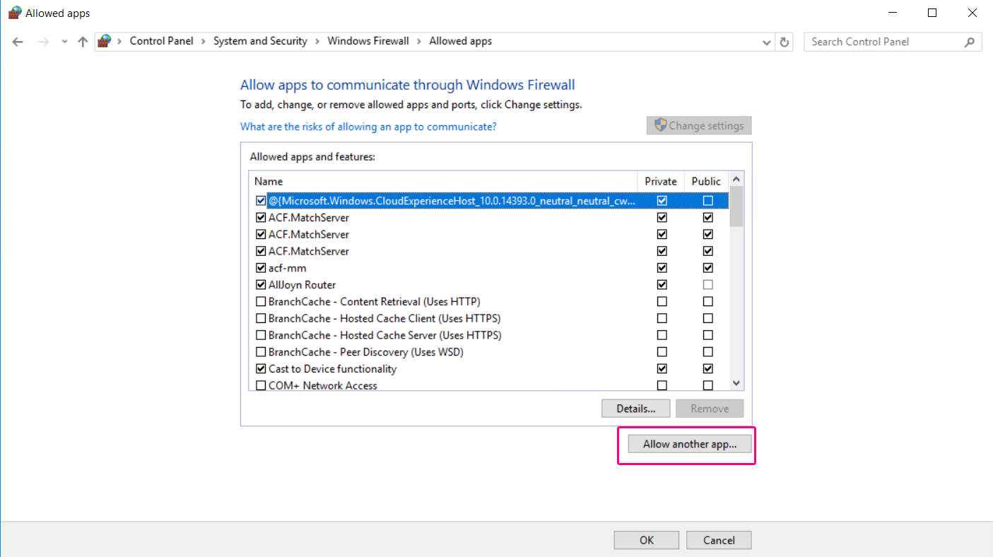Go up one level with up arrow
This screenshot has width=993, height=557.
click(x=83, y=42)
